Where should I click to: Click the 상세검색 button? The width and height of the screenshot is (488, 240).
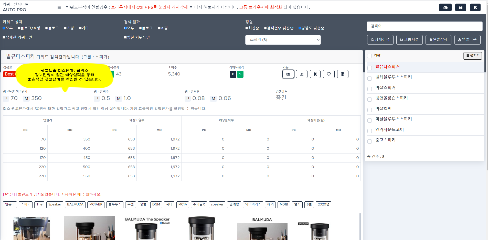(380, 40)
